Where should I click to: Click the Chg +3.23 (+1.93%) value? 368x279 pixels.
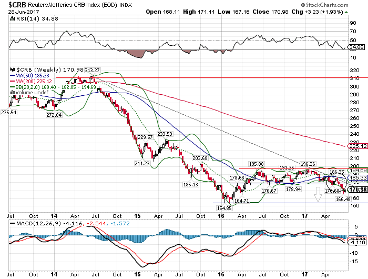tap(317, 12)
